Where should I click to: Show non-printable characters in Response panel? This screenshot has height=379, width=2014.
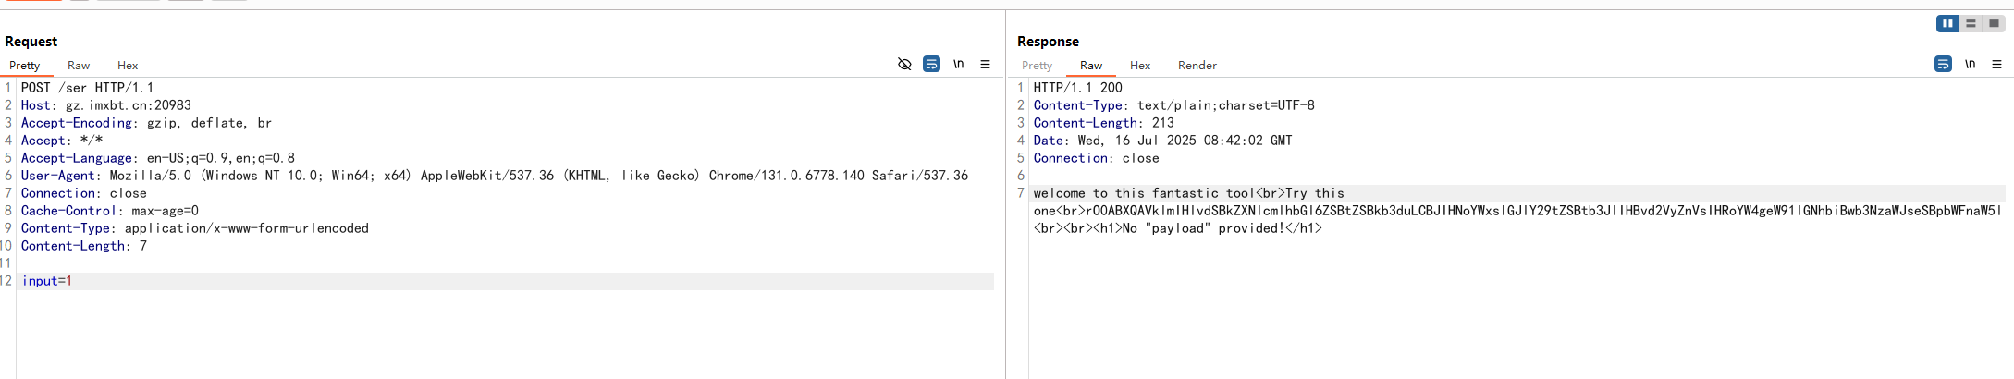tap(1970, 64)
